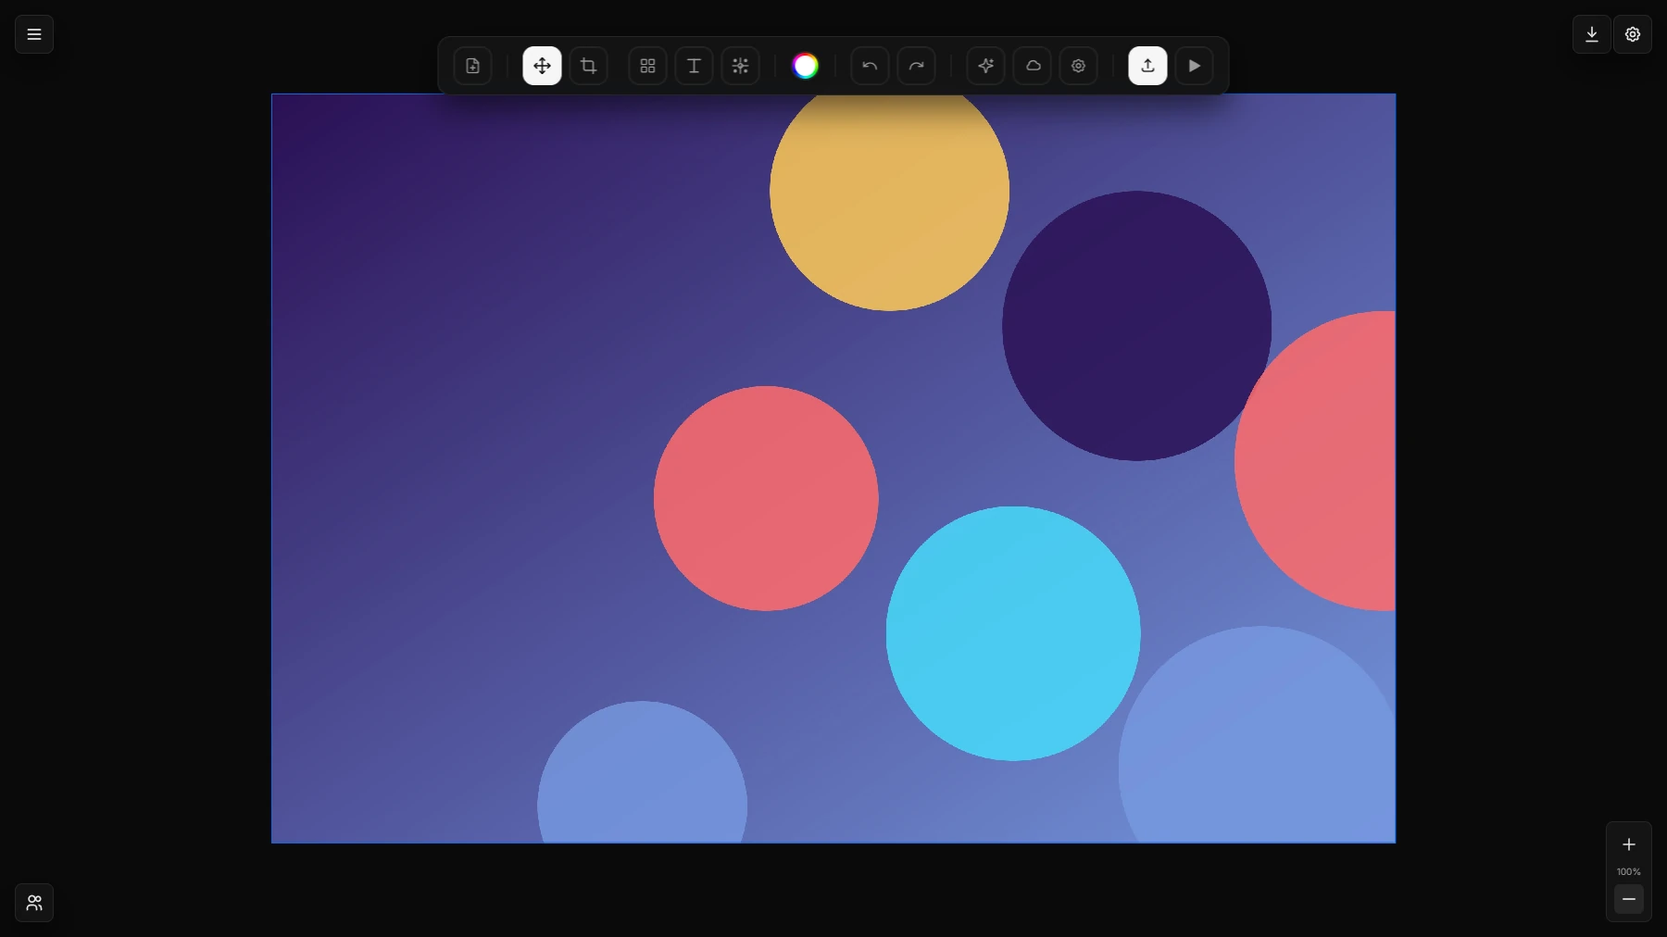Download the canvas with arrow icon

[x=1592, y=34]
